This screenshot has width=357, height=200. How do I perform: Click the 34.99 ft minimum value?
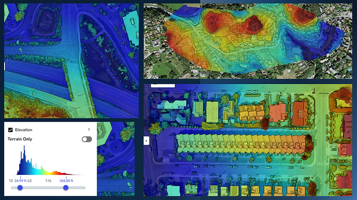(x=21, y=181)
